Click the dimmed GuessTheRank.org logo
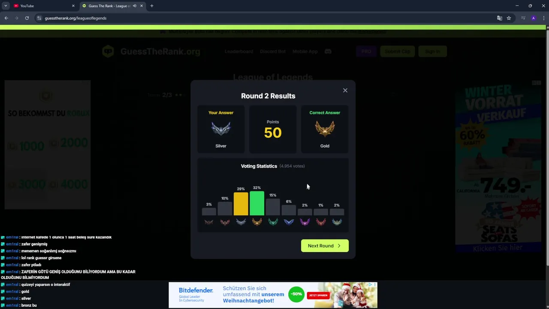The height and width of the screenshot is (309, 549). point(151,51)
